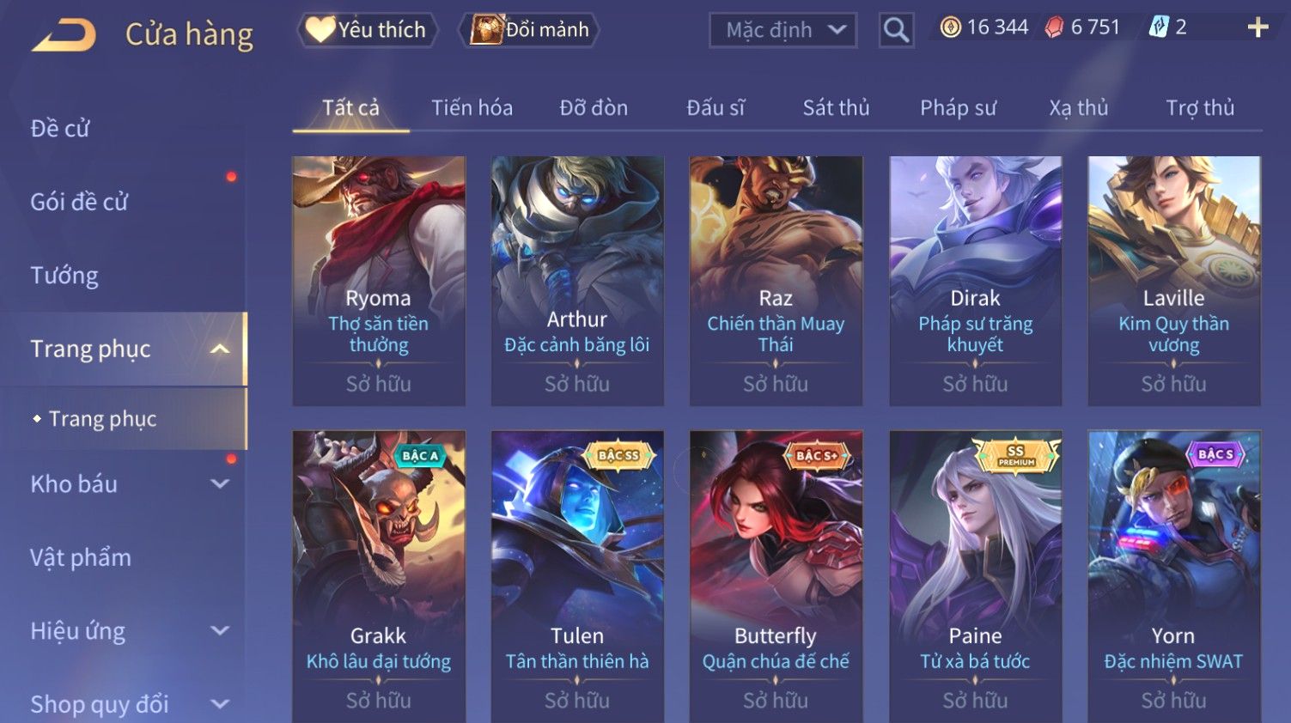Select the Tiến hóa tab
Viewport: 1291px width, 723px height.
[x=472, y=107]
